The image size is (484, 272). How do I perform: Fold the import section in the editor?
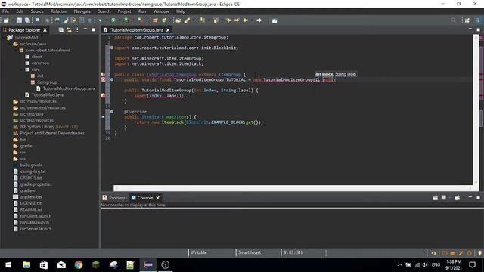pos(112,48)
